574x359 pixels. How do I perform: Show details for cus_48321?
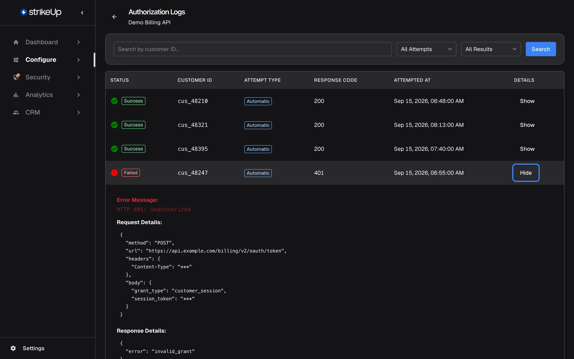pyautogui.click(x=527, y=125)
